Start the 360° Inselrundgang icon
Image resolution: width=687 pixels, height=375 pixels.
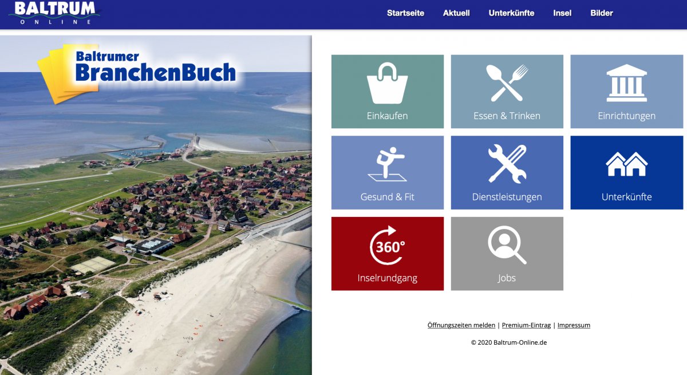click(387, 246)
